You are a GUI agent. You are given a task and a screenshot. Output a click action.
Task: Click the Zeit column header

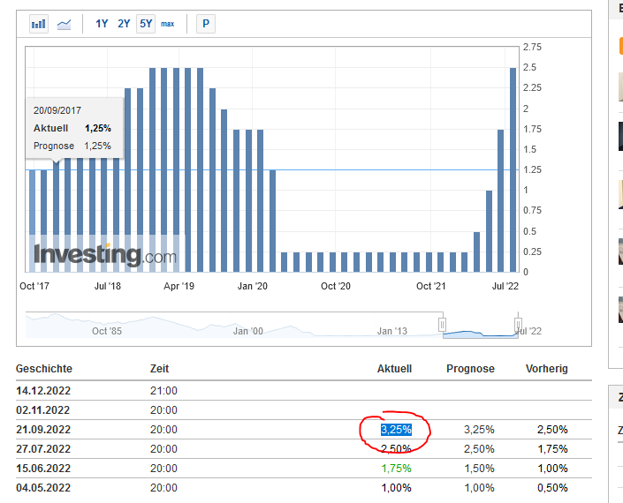tap(159, 369)
